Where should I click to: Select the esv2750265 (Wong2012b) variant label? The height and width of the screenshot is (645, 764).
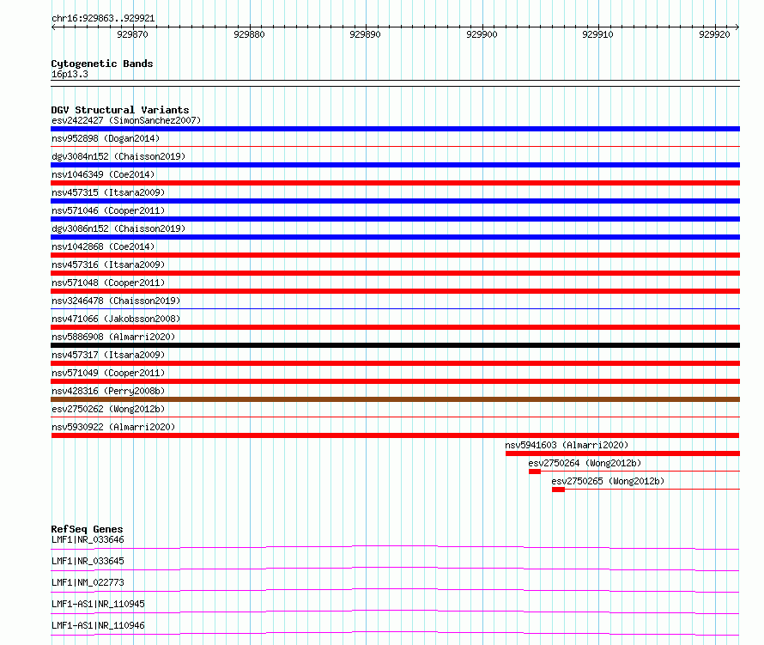[608, 481]
